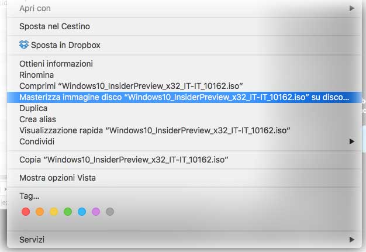Select 'Comprimi' the Windows10 iso file
The height and width of the screenshot is (252, 366).
click(x=184, y=86)
